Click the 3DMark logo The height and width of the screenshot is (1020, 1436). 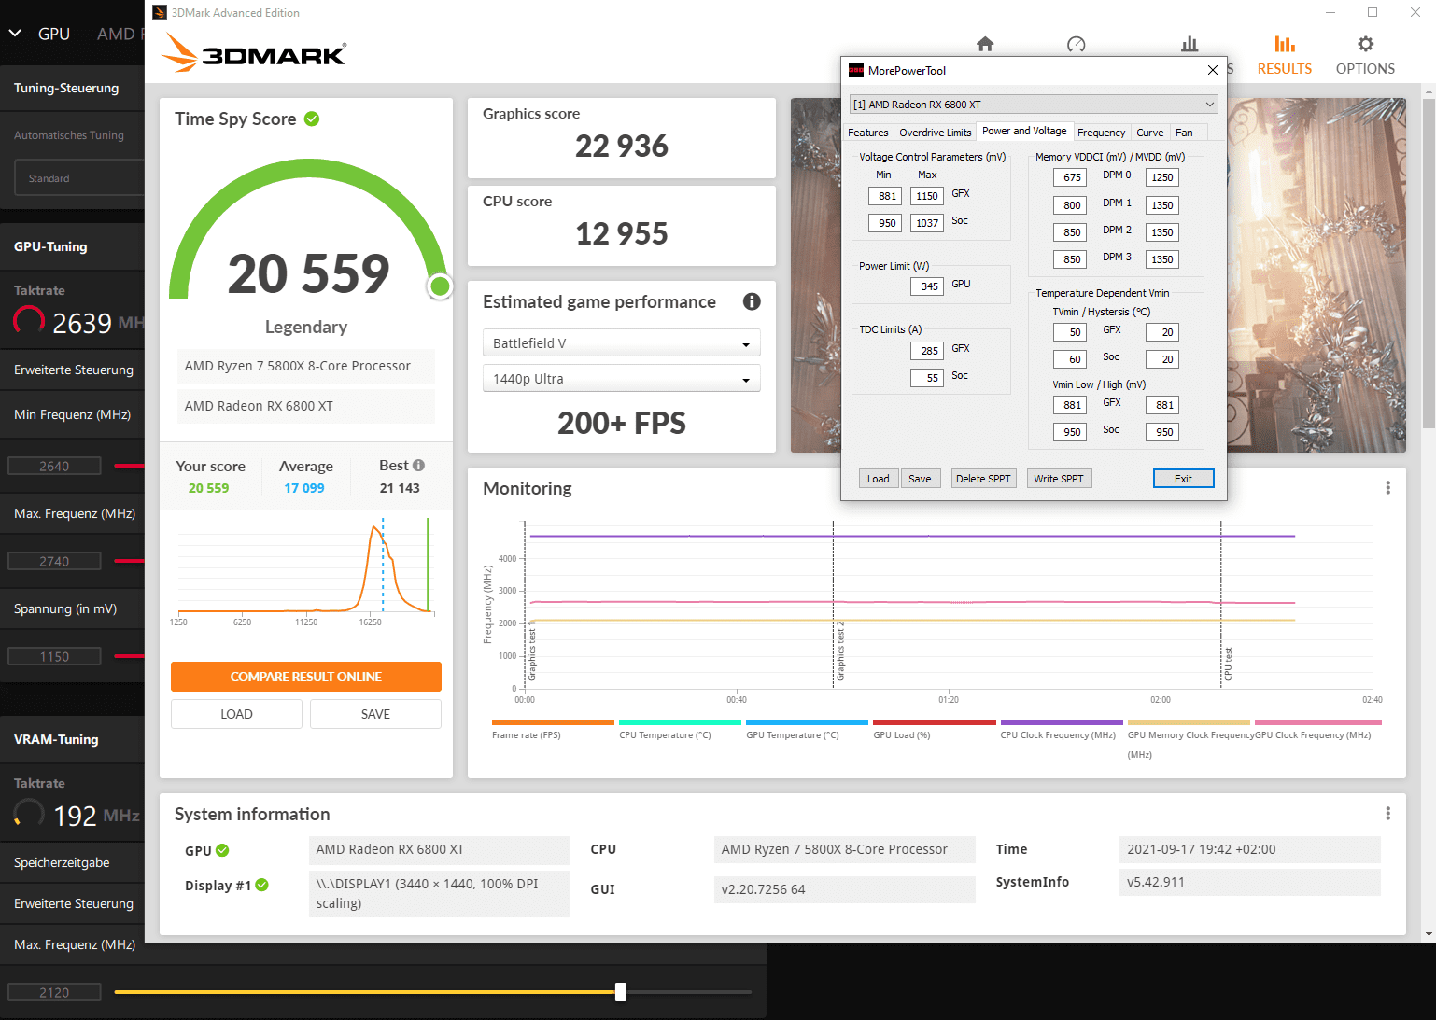[x=254, y=52]
